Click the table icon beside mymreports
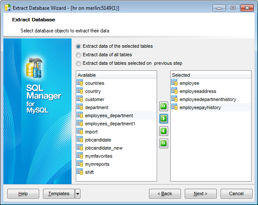The height and width of the screenshot is (205, 258). tap(80, 164)
